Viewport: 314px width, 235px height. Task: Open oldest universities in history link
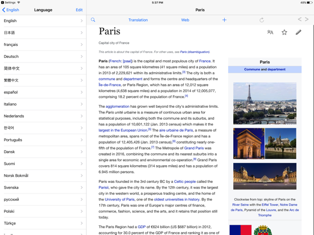[176, 199]
